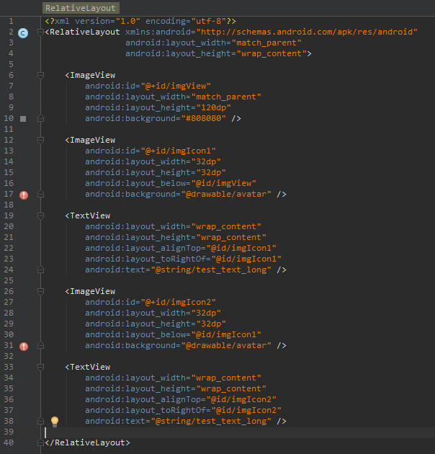The width and height of the screenshot is (435, 454).
Task: Click "@+id/imgIcon1" on line 13
Action: coord(179,151)
